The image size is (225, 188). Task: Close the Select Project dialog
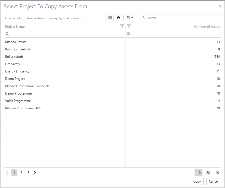pyautogui.click(x=220, y=7)
